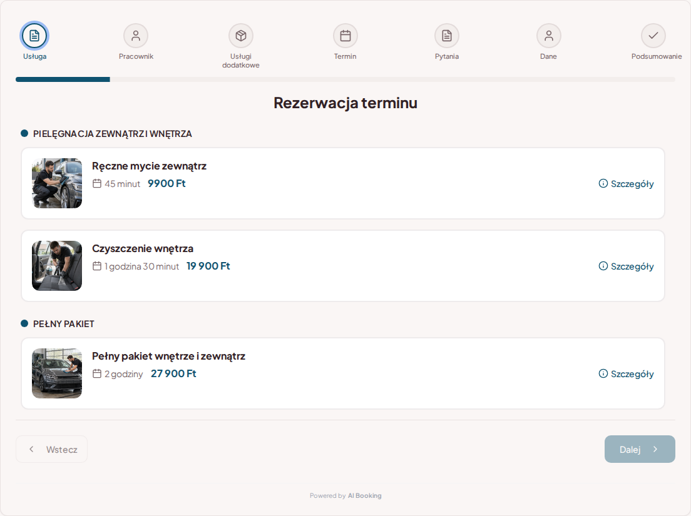Click calendar icon next to 2 godziny

point(97,373)
